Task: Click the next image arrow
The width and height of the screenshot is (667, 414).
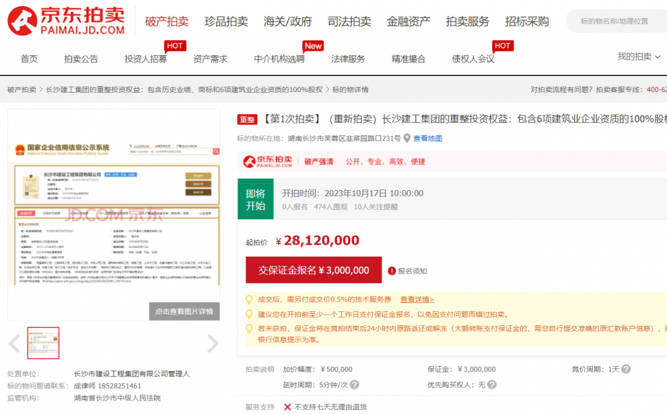Action: [213, 343]
